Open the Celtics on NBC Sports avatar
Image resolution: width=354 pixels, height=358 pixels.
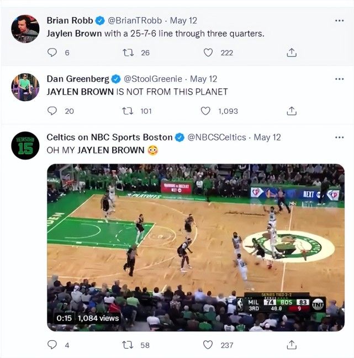pyautogui.click(x=25, y=145)
